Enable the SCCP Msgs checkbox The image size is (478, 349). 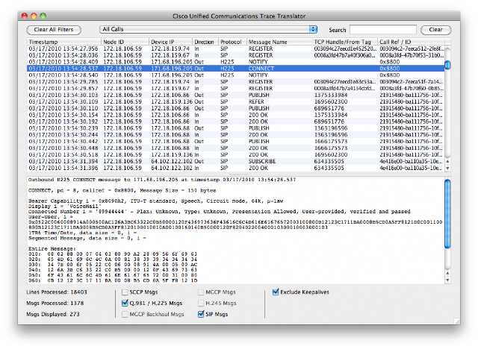125,292
